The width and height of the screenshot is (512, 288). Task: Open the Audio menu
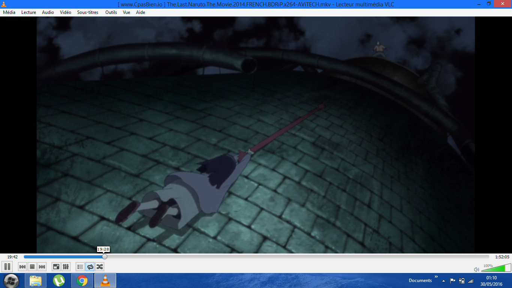(x=48, y=12)
